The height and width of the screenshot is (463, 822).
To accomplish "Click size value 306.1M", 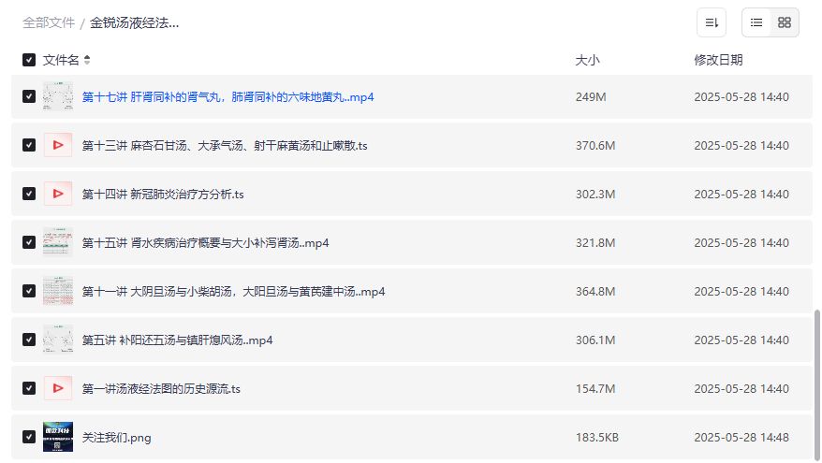I will 595,340.
